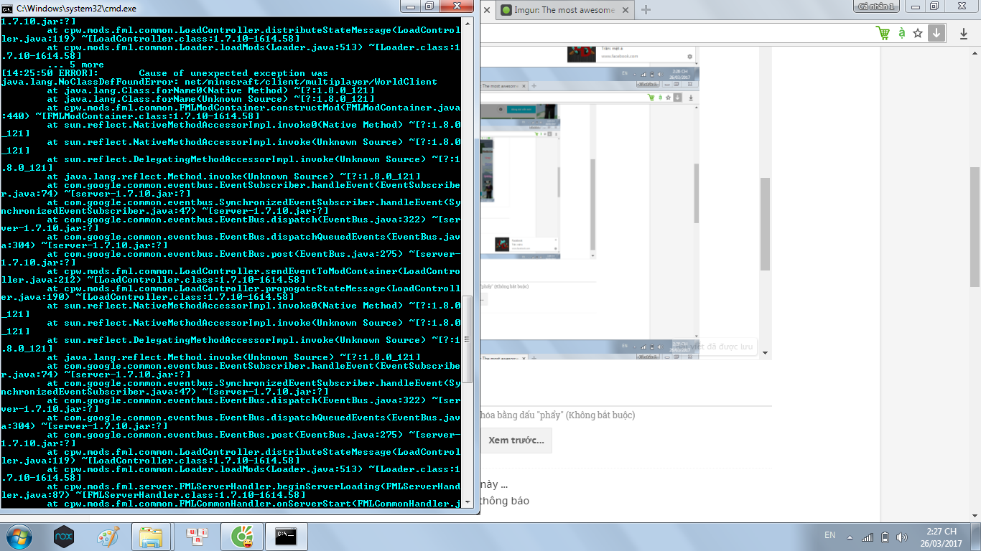This screenshot has width=981, height=551.
Task: Click the taskbar clock 2:27 CH
Action: point(941,537)
